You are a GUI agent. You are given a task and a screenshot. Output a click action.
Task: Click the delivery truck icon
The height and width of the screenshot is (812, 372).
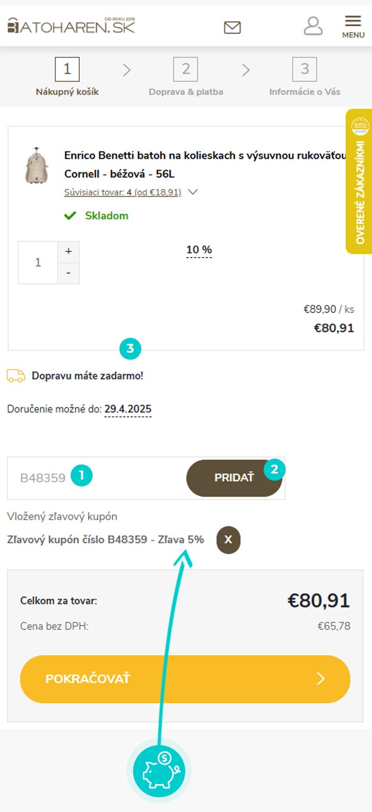(x=16, y=376)
